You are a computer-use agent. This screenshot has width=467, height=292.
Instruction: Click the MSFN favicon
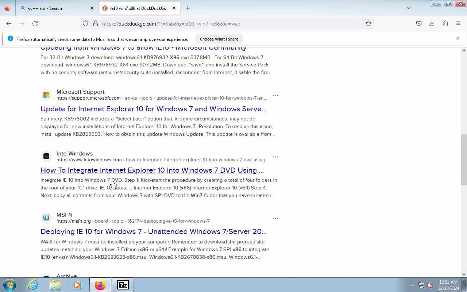46,218
